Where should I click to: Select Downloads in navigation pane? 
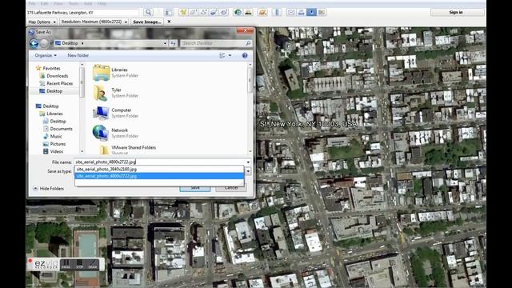54,76
